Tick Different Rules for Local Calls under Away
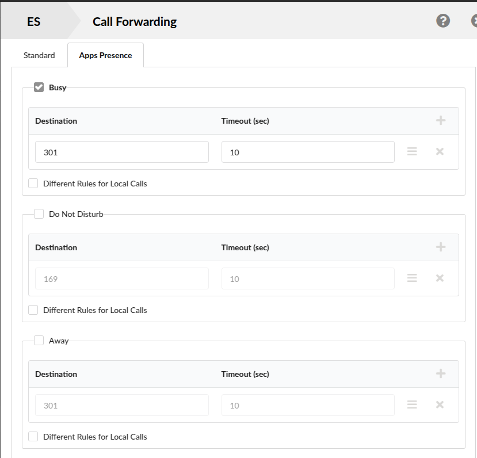Image resolution: width=477 pixels, height=458 pixels. click(33, 436)
